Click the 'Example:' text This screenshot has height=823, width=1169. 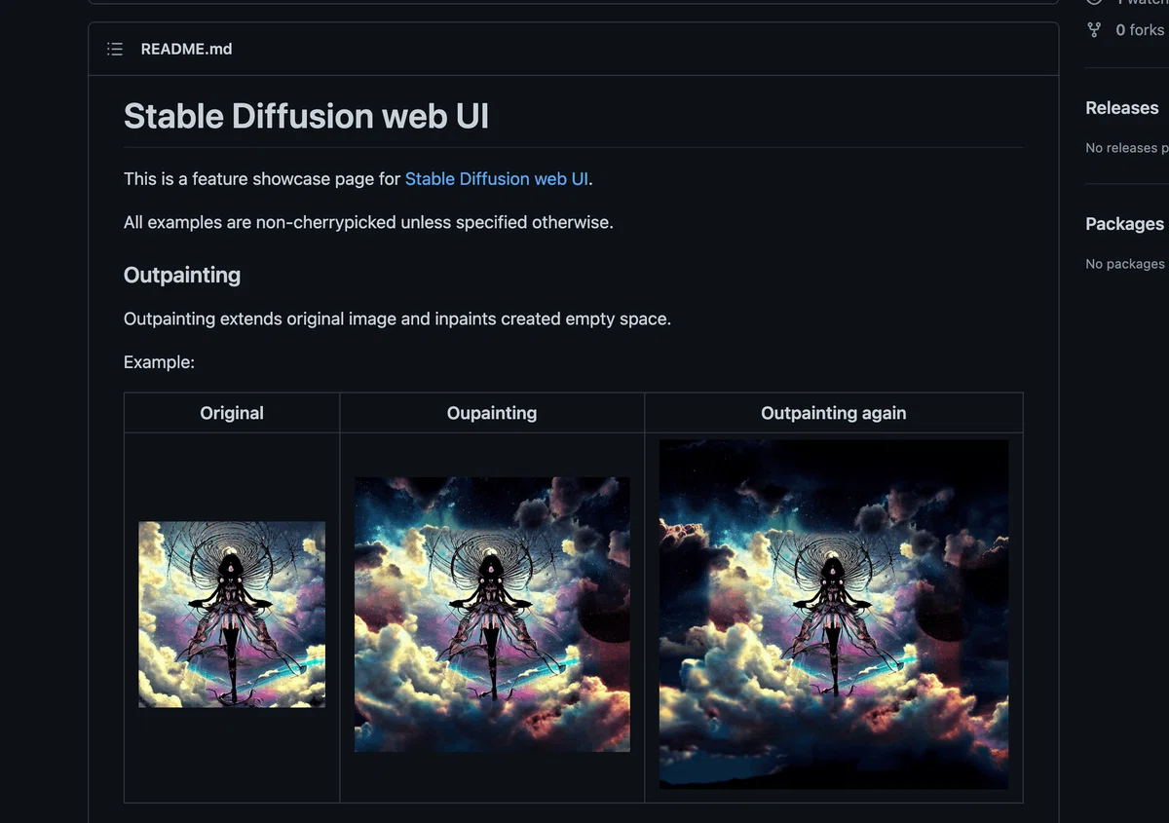[x=159, y=362]
